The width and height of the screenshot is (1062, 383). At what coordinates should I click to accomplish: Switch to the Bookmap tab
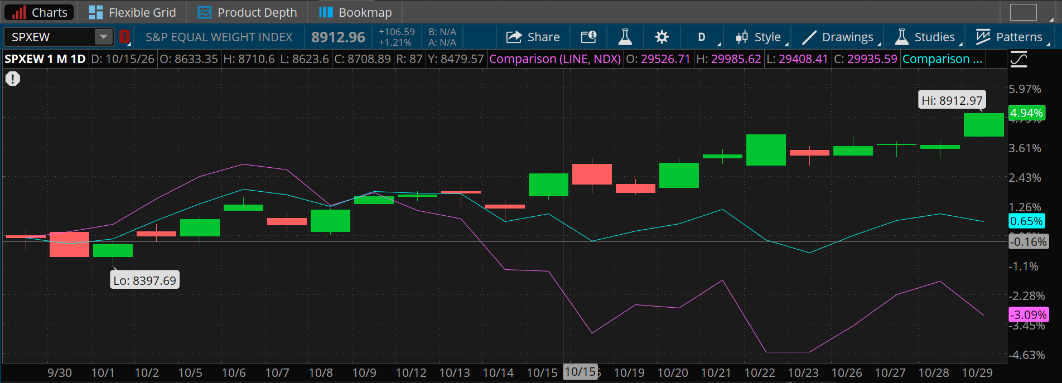[x=355, y=12]
